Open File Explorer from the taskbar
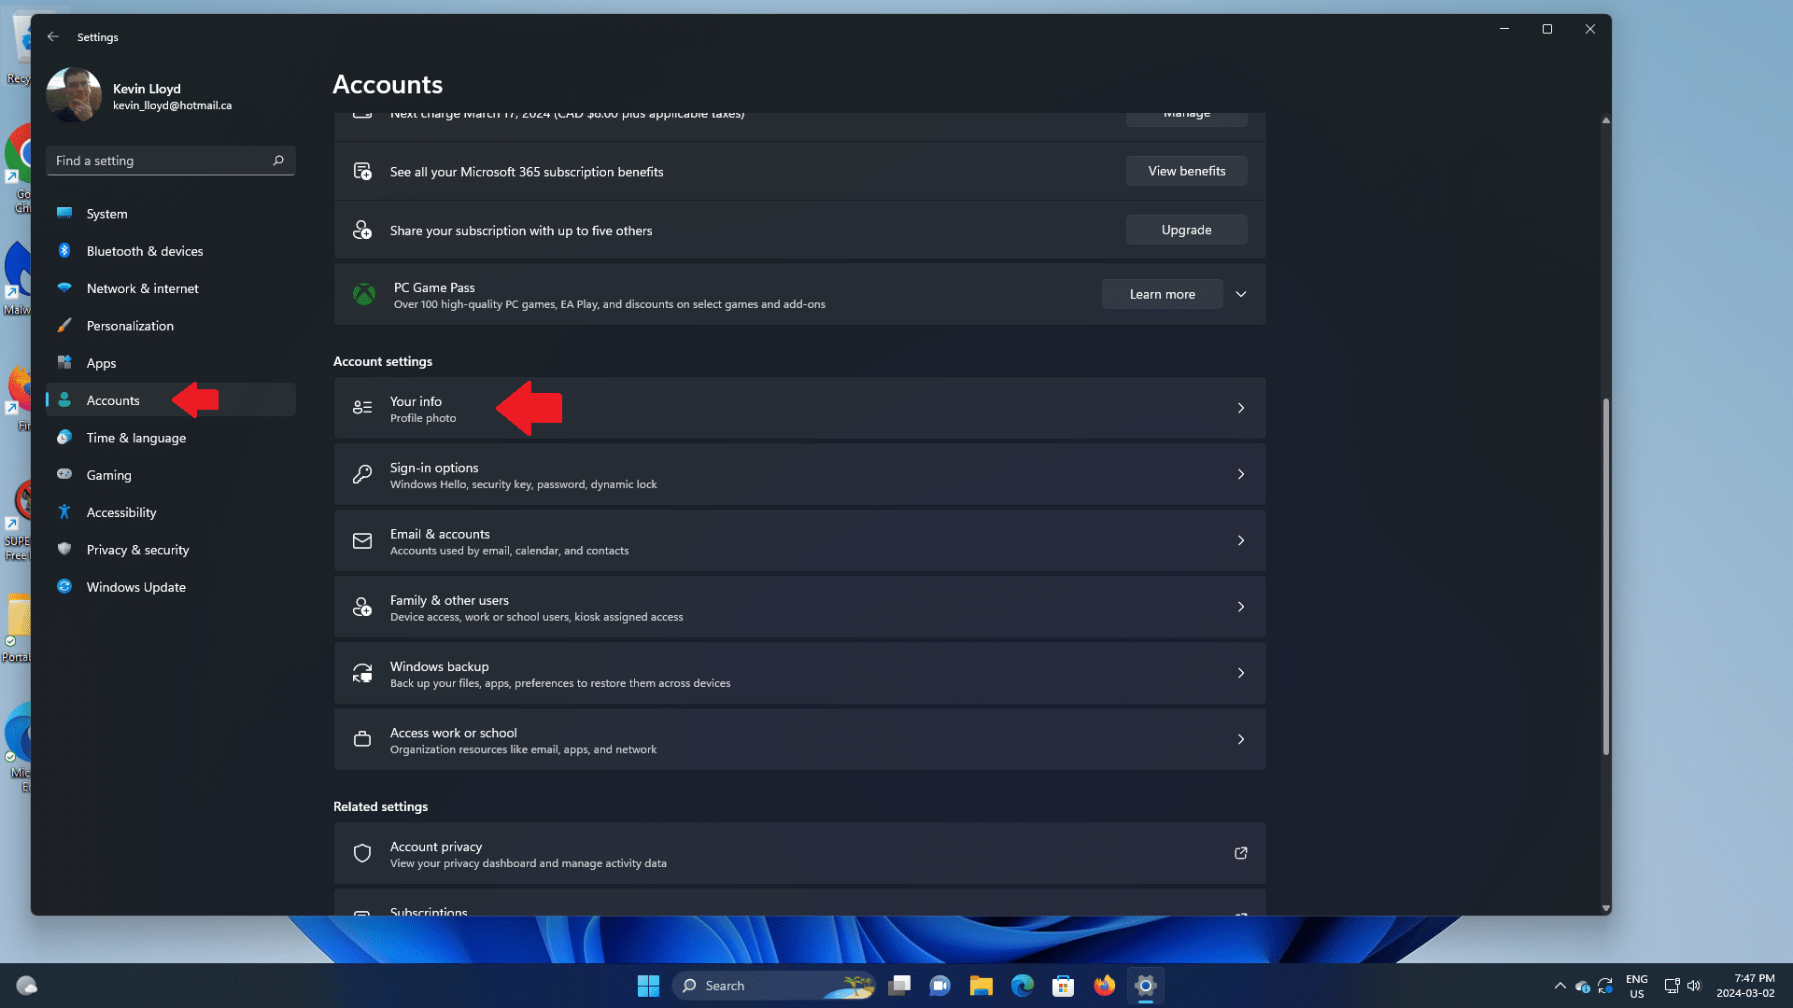The image size is (1793, 1008). [981, 986]
